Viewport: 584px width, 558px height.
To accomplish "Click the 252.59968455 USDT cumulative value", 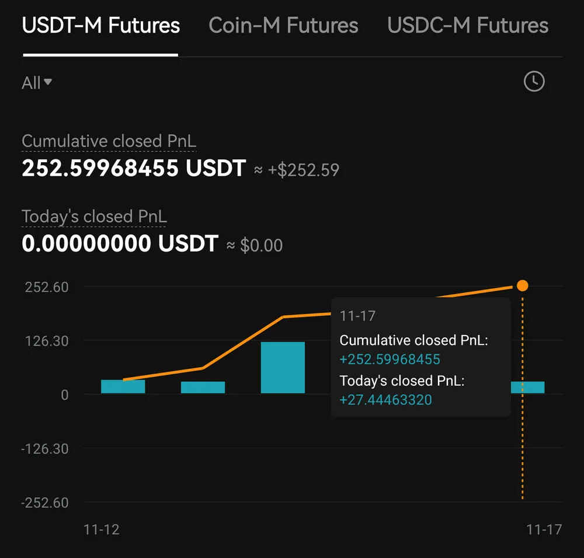I will (x=134, y=168).
